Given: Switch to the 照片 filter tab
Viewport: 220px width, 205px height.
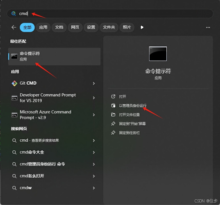Looking at the screenshot, I should [127, 27].
